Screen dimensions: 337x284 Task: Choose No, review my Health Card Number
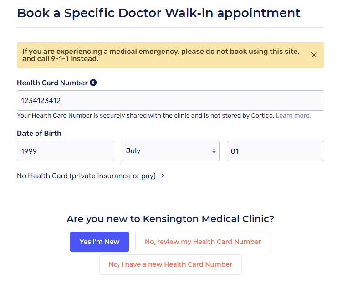[x=203, y=242]
